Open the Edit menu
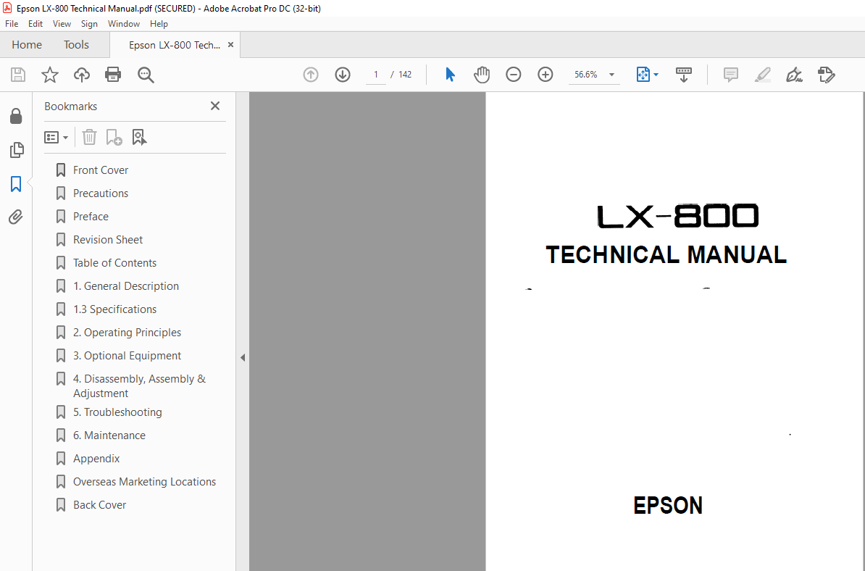Image resolution: width=865 pixels, height=571 pixels. tap(35, 23)
